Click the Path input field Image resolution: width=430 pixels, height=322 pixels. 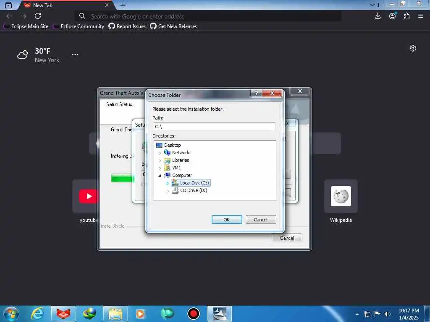point(214,127)
